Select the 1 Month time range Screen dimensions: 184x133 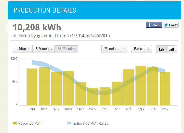pos(23,49)
